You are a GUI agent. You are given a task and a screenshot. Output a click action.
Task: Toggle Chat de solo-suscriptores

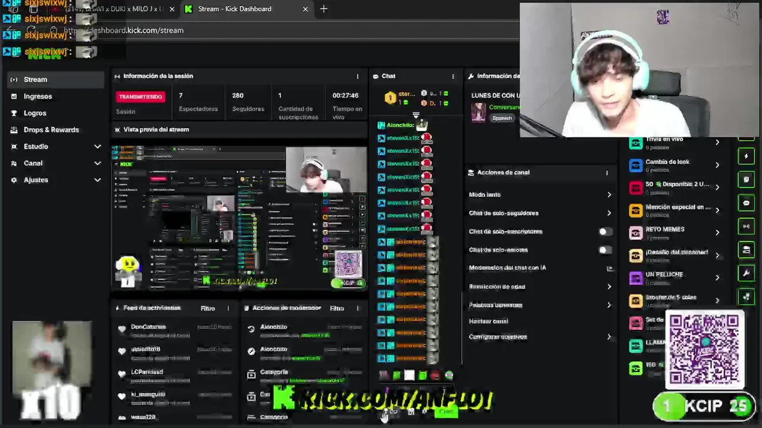[605, 231]
